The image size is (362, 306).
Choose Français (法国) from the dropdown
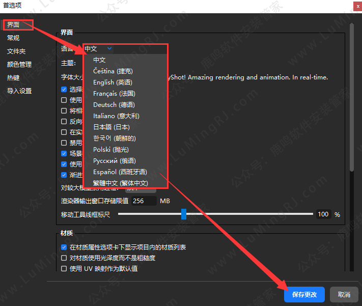coord(114,94)
